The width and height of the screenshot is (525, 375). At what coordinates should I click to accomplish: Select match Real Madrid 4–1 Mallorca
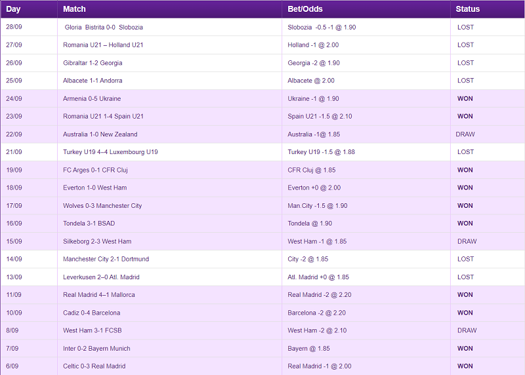click(x=99, y=295)
